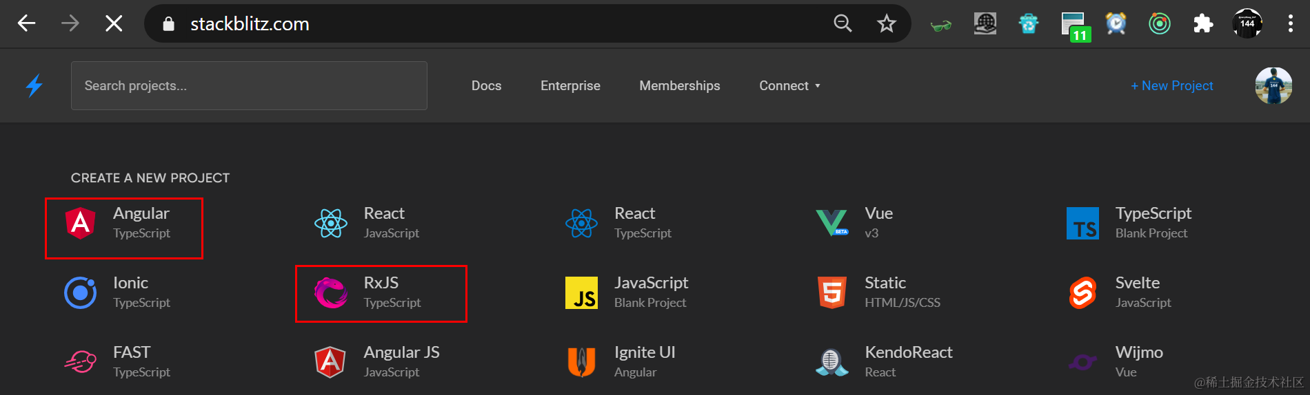Bookmark page with the star icon
Image resolution: width=1310 pixels, height=395 pixels.
[886, 24]
